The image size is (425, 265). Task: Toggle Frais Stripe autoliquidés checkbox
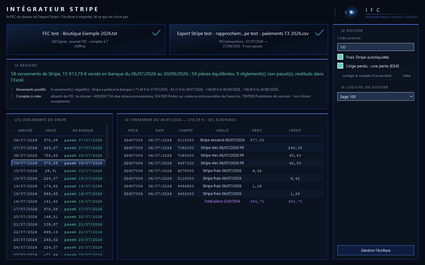pyautogui.click(x=340, y=57)
